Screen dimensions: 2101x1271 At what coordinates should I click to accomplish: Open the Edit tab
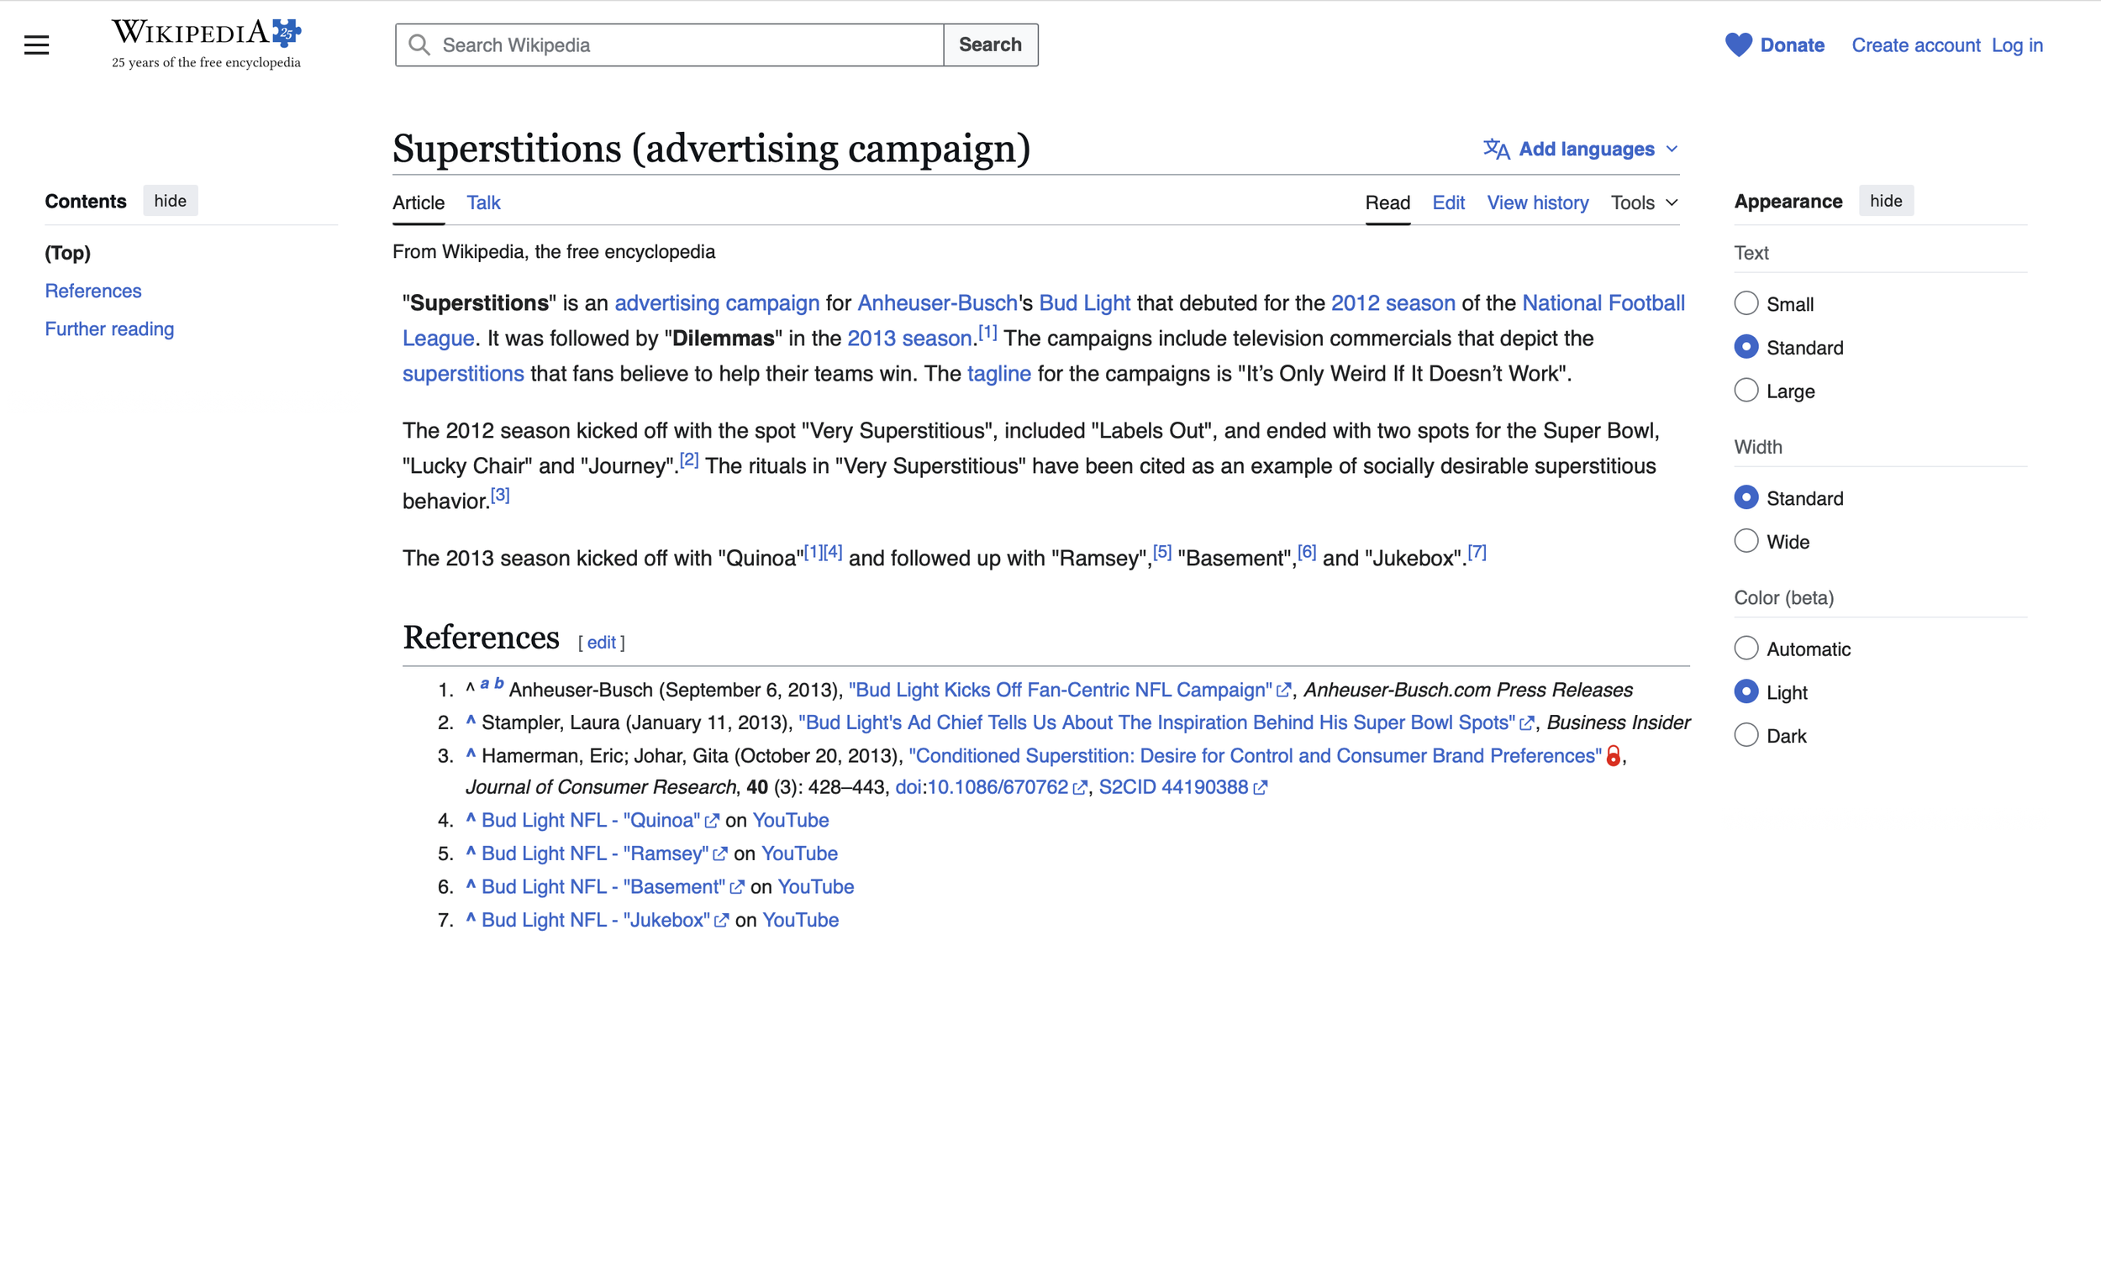[1448, 203]
